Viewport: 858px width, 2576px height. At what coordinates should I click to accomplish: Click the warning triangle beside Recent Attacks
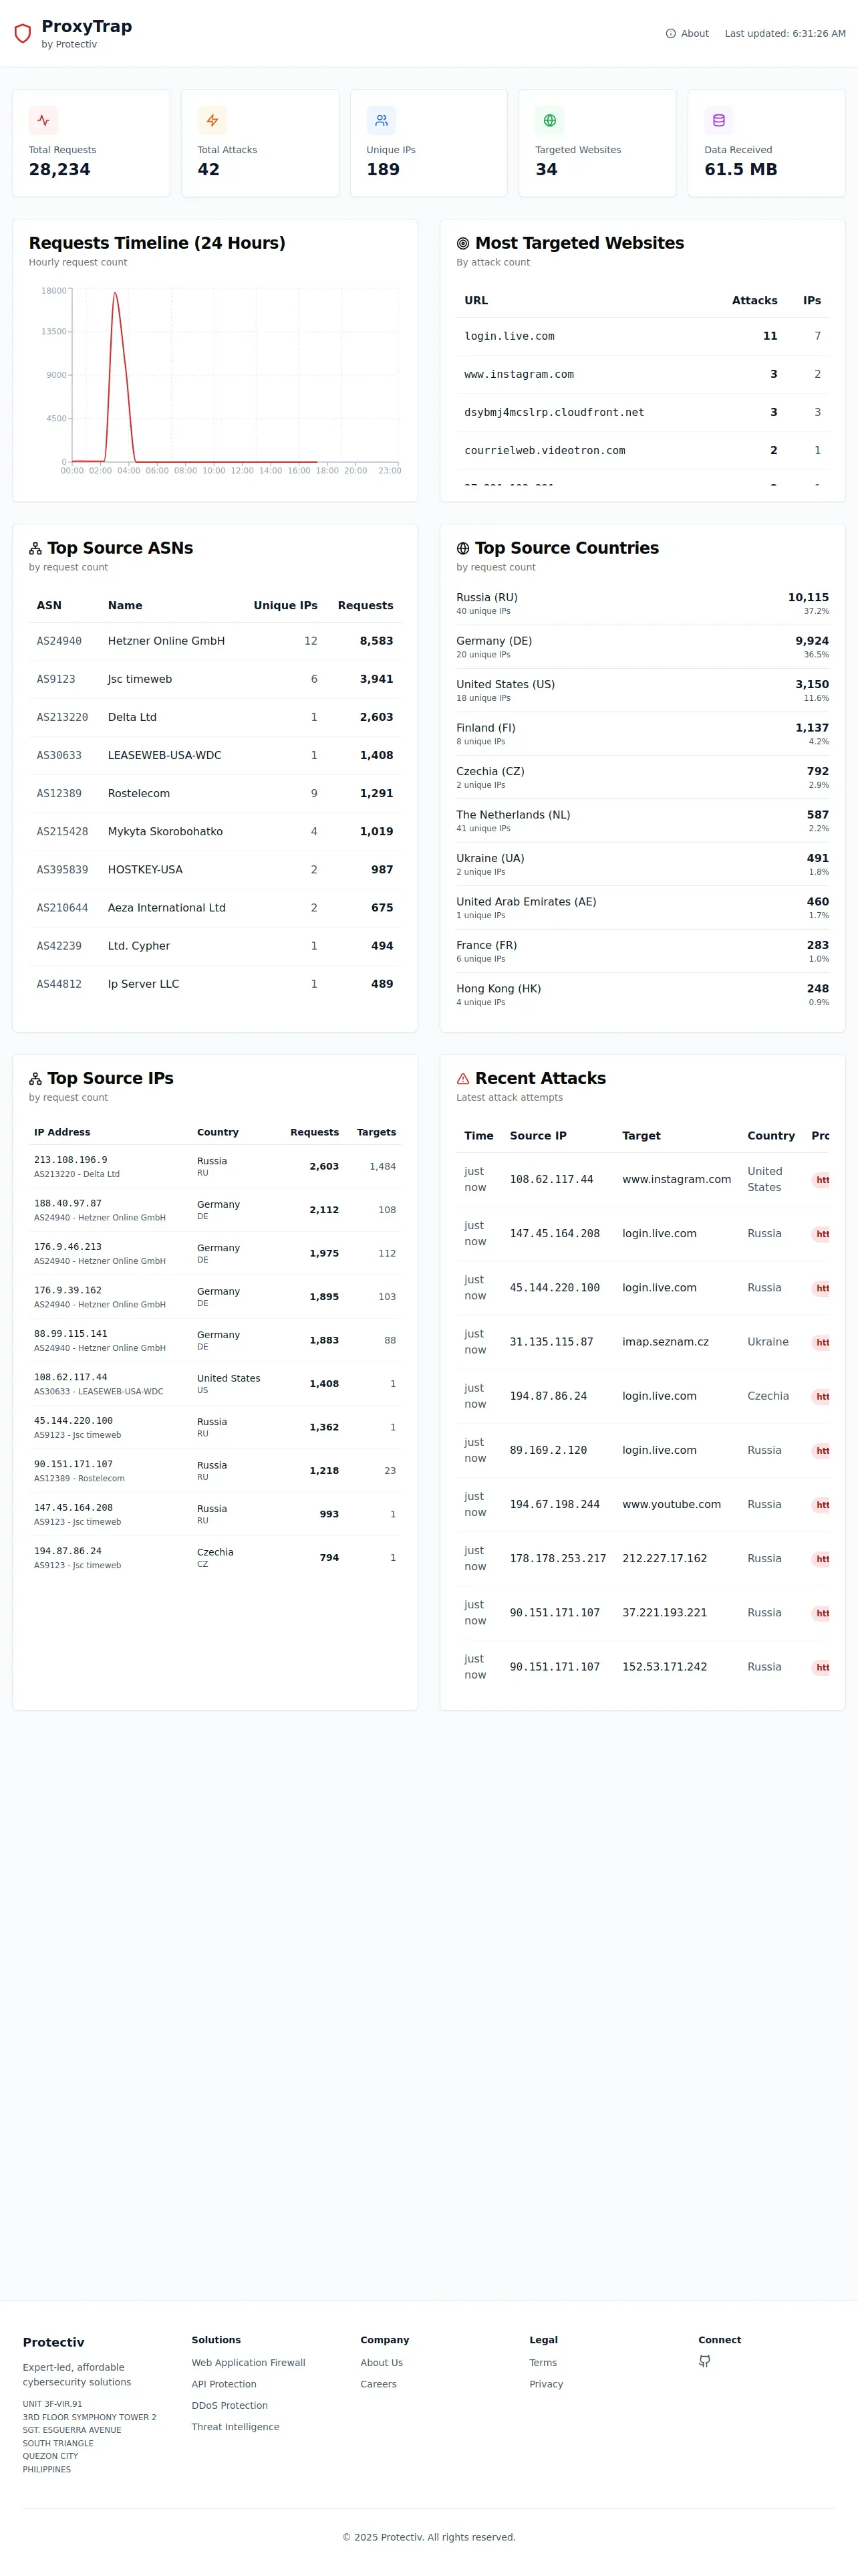click(462, 1078)
